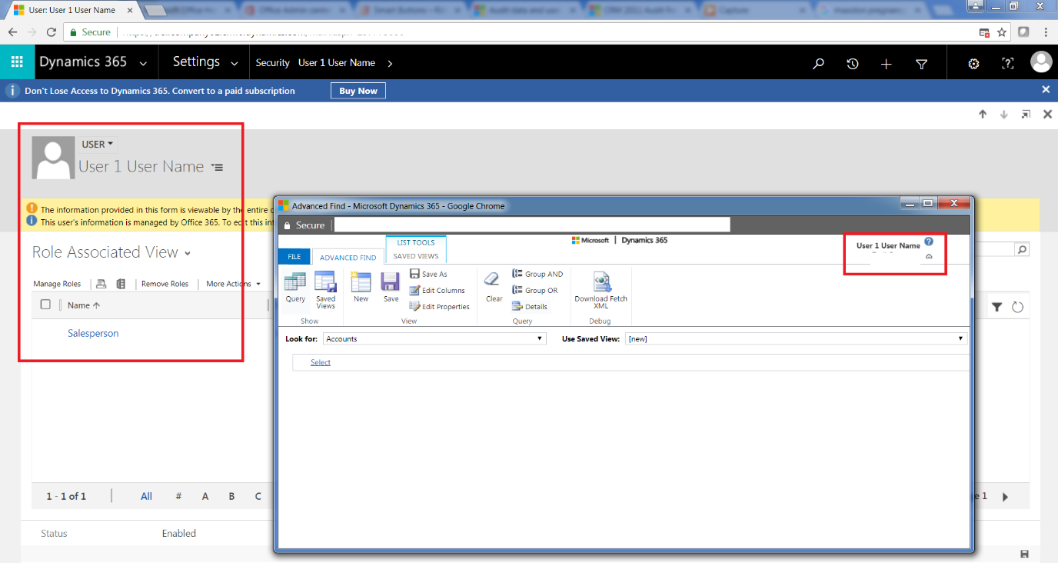This screenshot has height=563, width=1058.
Task: Click the Select link in Advanced Find criteria
Action: [x=321, y=362]
